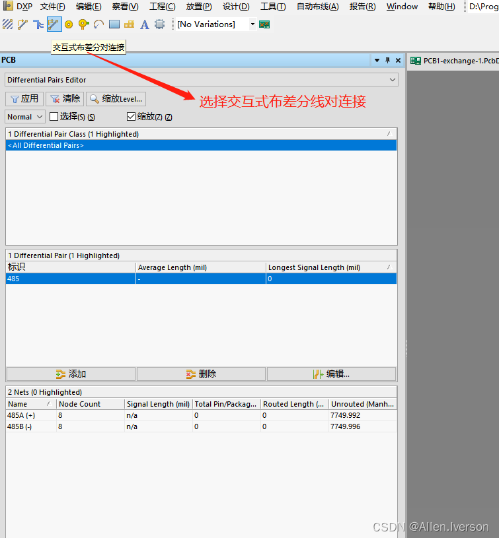Viewport: 499px width, 538px height.
Task: Click the 7749.992 unrouted value cell
Action: click(x=363, y=415)
